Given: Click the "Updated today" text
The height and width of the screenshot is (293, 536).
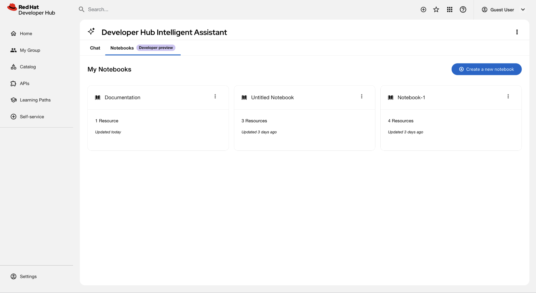Looking at the screenshot, I should 108,132.
